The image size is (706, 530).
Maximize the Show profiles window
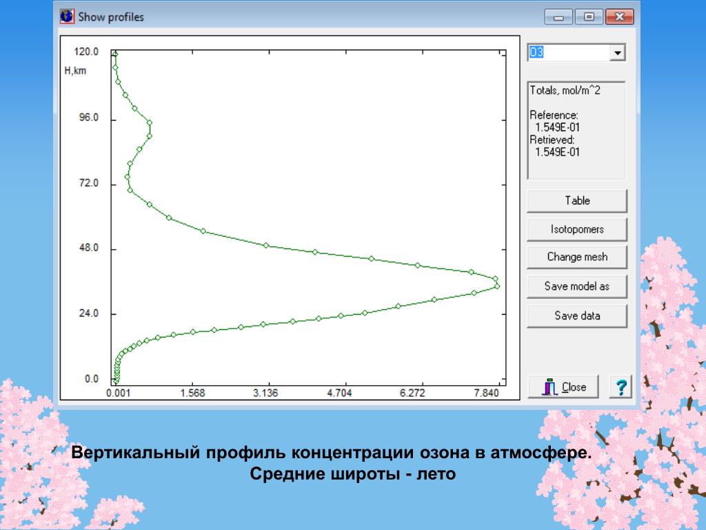(589, 17)
